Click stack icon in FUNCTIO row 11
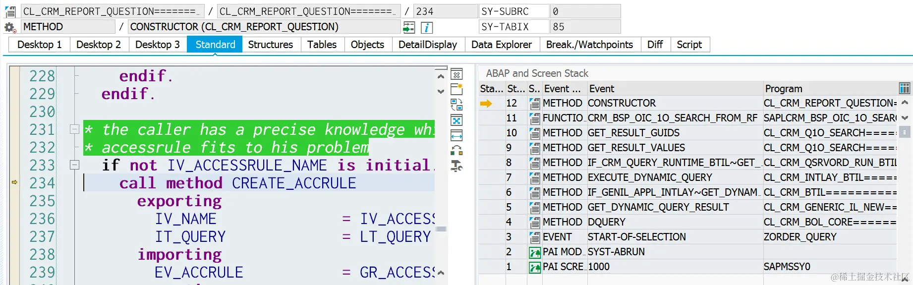Viewport: 913px width, 285px height. tap(534, 118)
